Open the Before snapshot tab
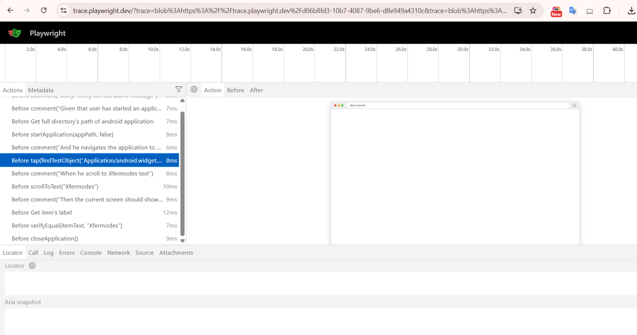Viewport: 637px width, 335px height. point(235,90)
